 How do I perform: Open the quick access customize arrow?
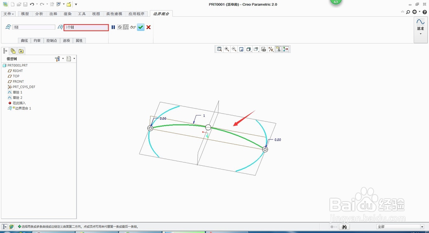[x=76, y=4]
